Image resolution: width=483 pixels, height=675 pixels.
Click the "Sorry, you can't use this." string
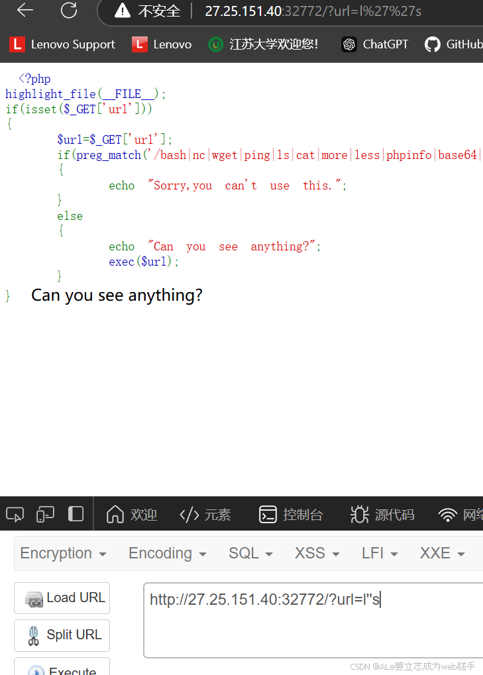pos(244,185)
